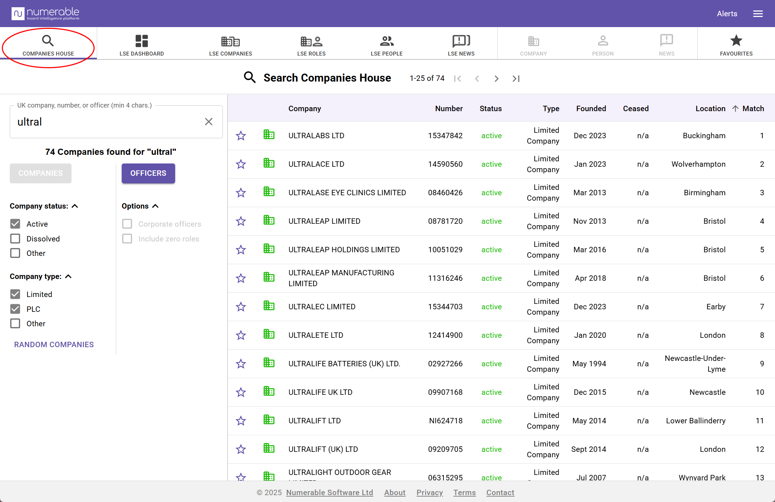Collapse the Company type filter section
The image size is (775, 502).
[69, 276]
